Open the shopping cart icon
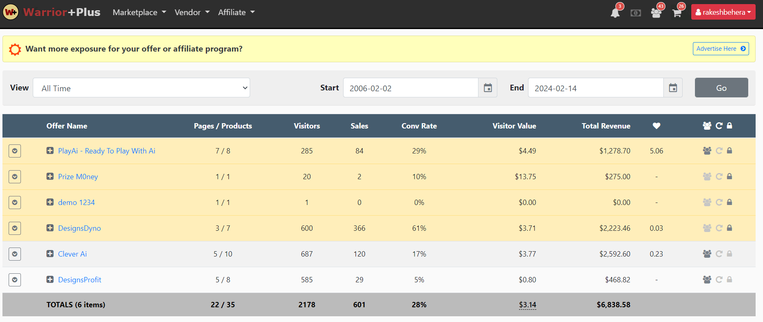 pyautogui.click(x=677, y=13)
